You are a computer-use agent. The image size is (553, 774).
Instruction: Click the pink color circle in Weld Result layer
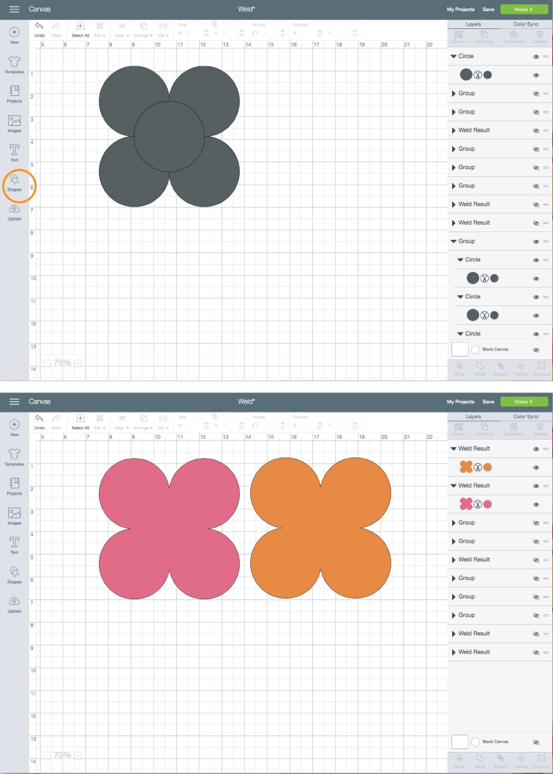point(487,504)
